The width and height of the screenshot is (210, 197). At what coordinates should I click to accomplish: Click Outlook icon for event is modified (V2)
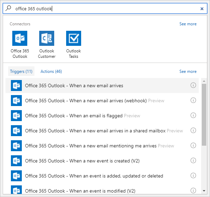pos(16,190)
